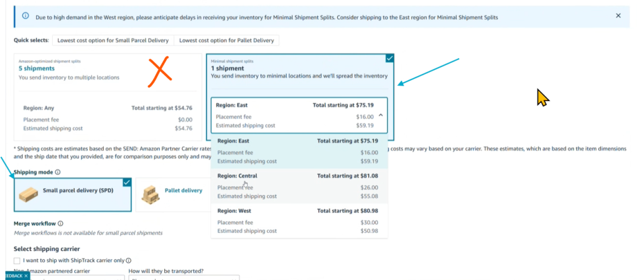This screenshot has height=280, width=637.
Task: Click the Merge workflow info icon
Action: coord(60,224)
